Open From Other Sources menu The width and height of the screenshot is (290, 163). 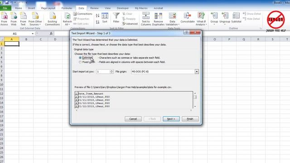(35, 19)
